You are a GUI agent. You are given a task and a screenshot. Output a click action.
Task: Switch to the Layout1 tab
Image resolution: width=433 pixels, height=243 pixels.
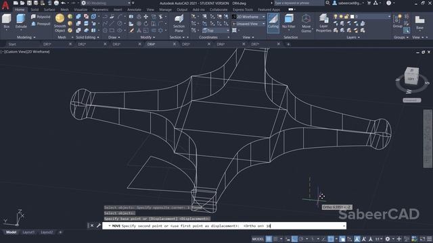[x=28, y=232]
